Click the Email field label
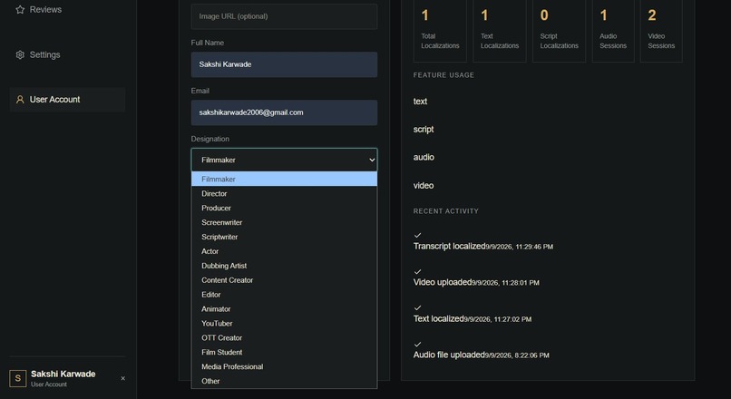Screen dimensions: 731x399 (200, 91)
